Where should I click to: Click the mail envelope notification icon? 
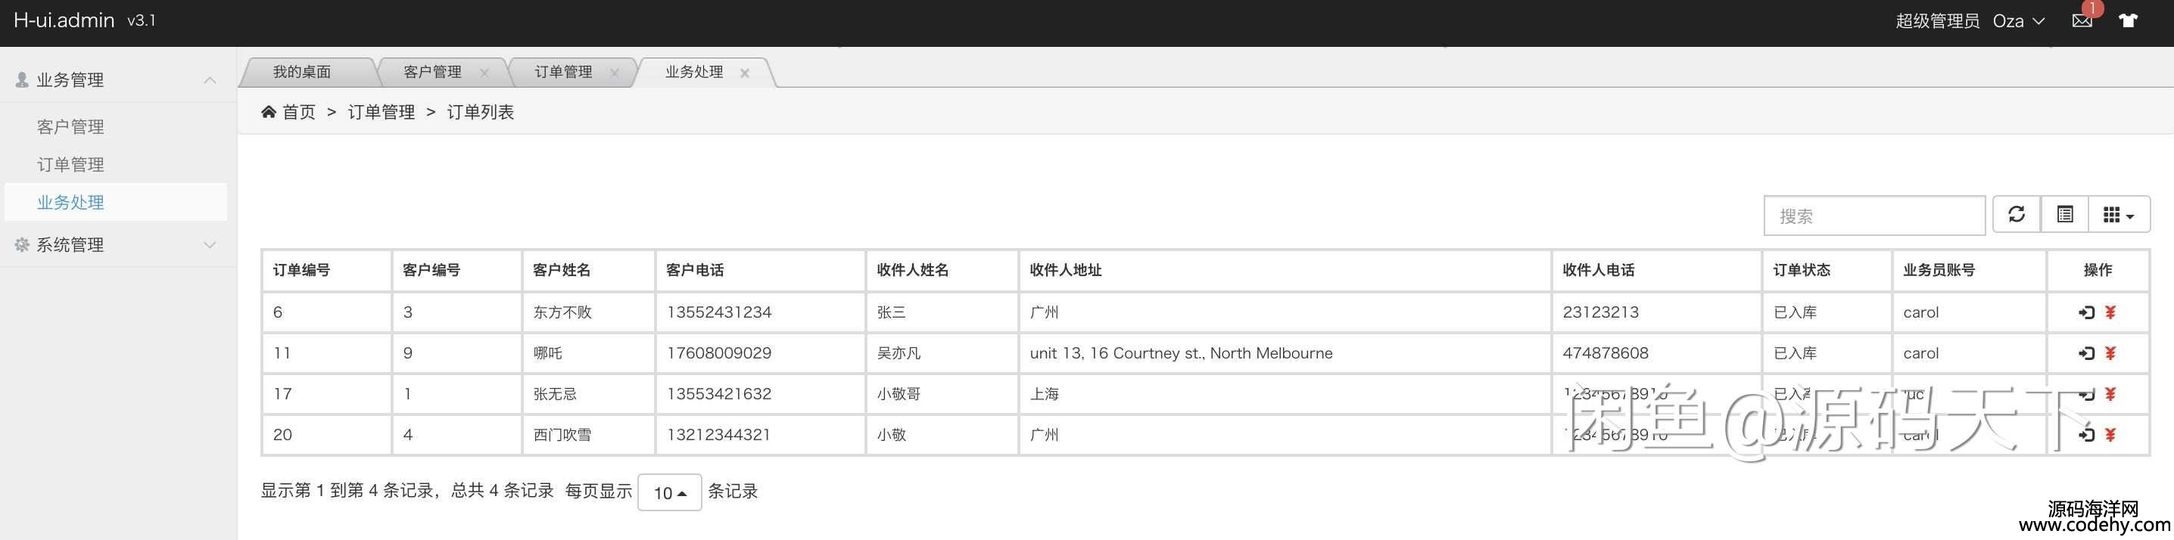pyautogui.click(x=2081, y=21)
